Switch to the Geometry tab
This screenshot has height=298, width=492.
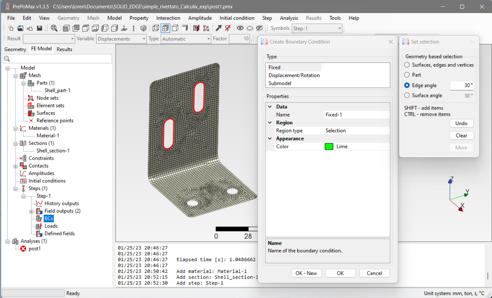(x=15, y=49)
